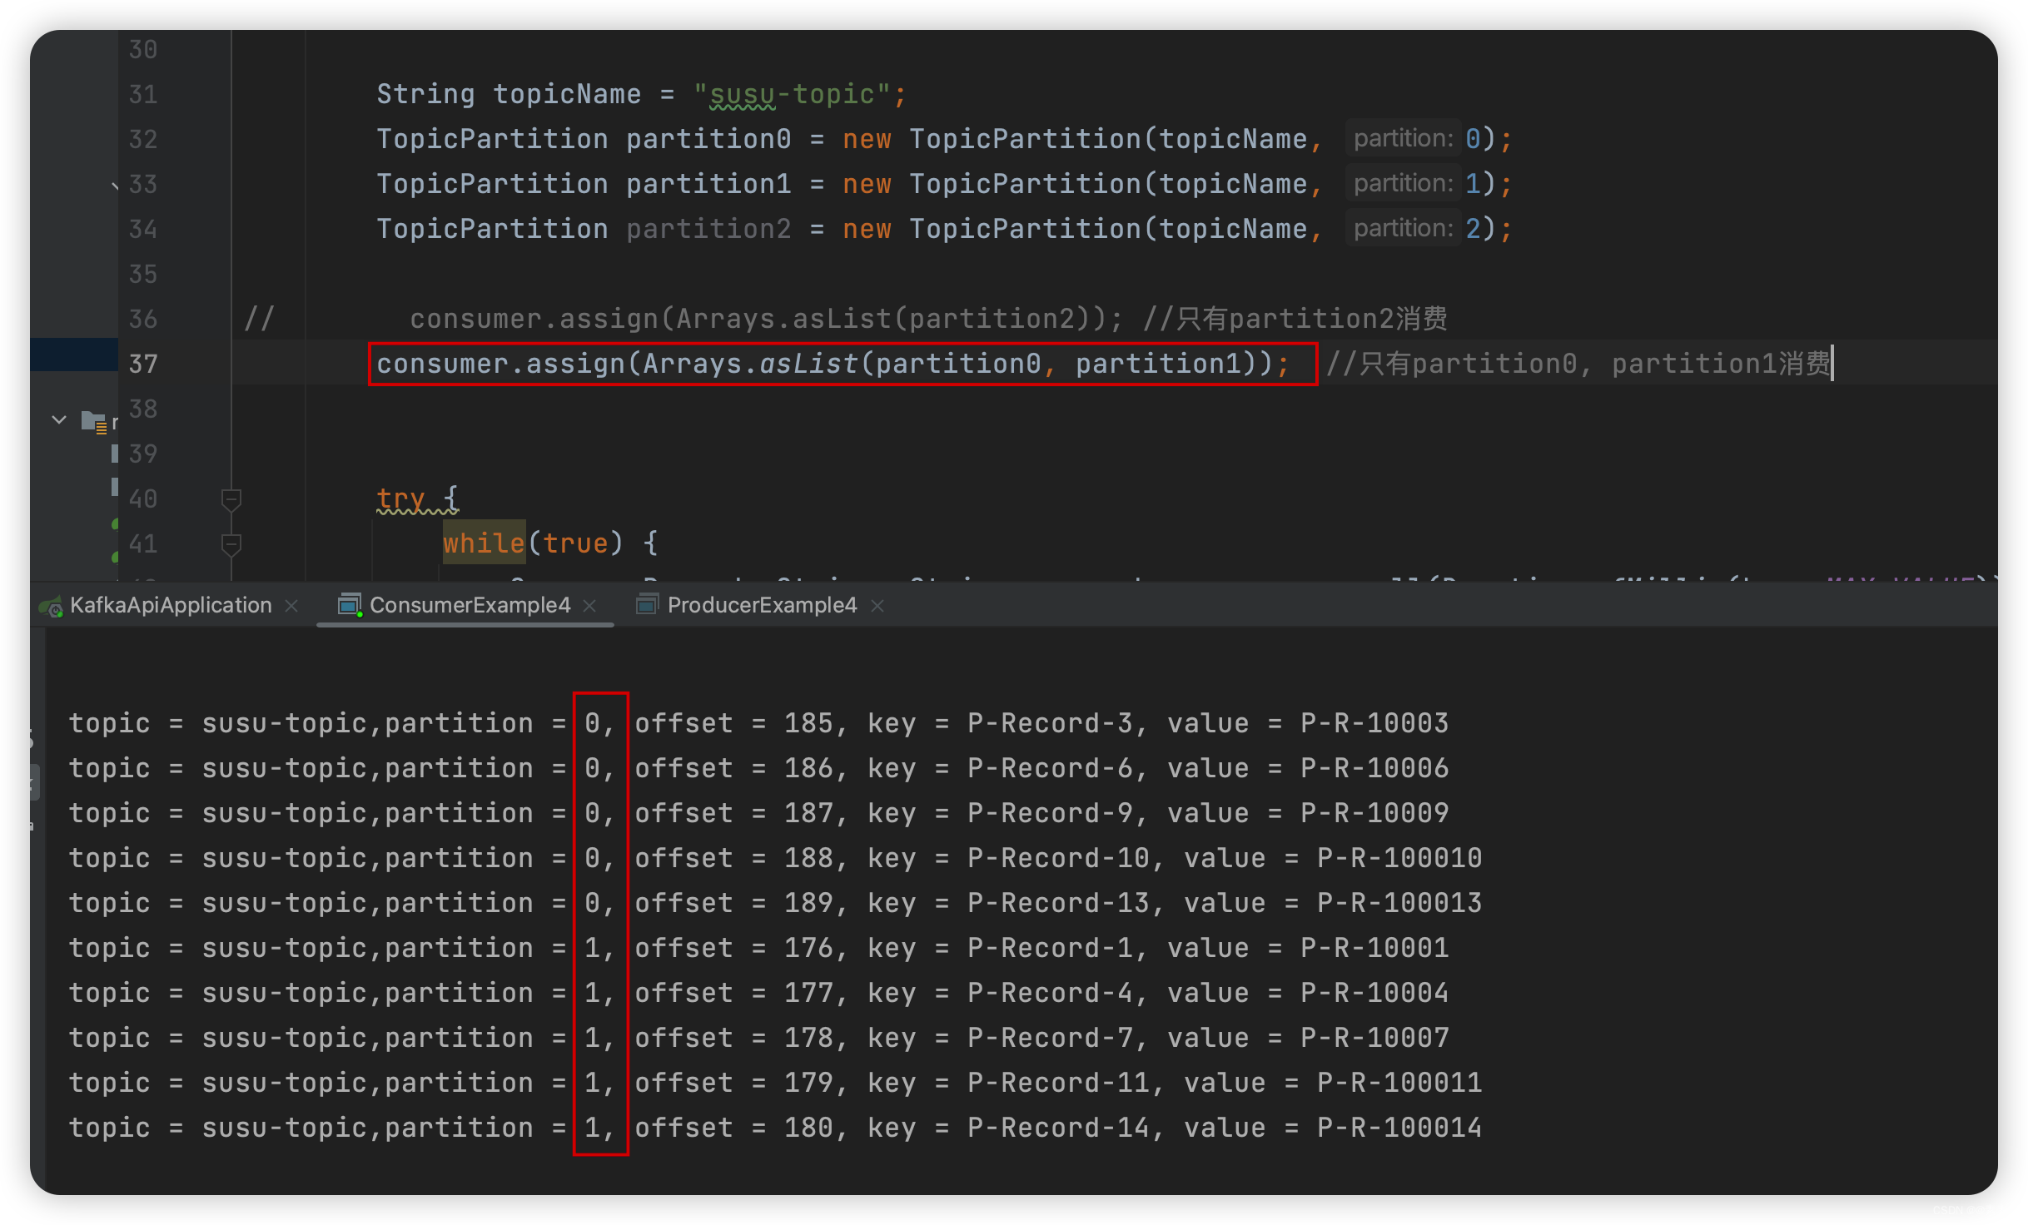Click line number 31 in the gutter
Image resolution: width=2028 pixels, height=1225 pixels.
[x=143, y=94]
